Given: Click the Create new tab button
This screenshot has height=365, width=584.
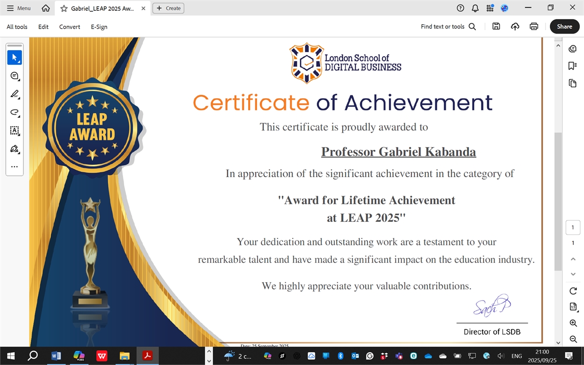Looking at the screenshot, I should [168, 8].
